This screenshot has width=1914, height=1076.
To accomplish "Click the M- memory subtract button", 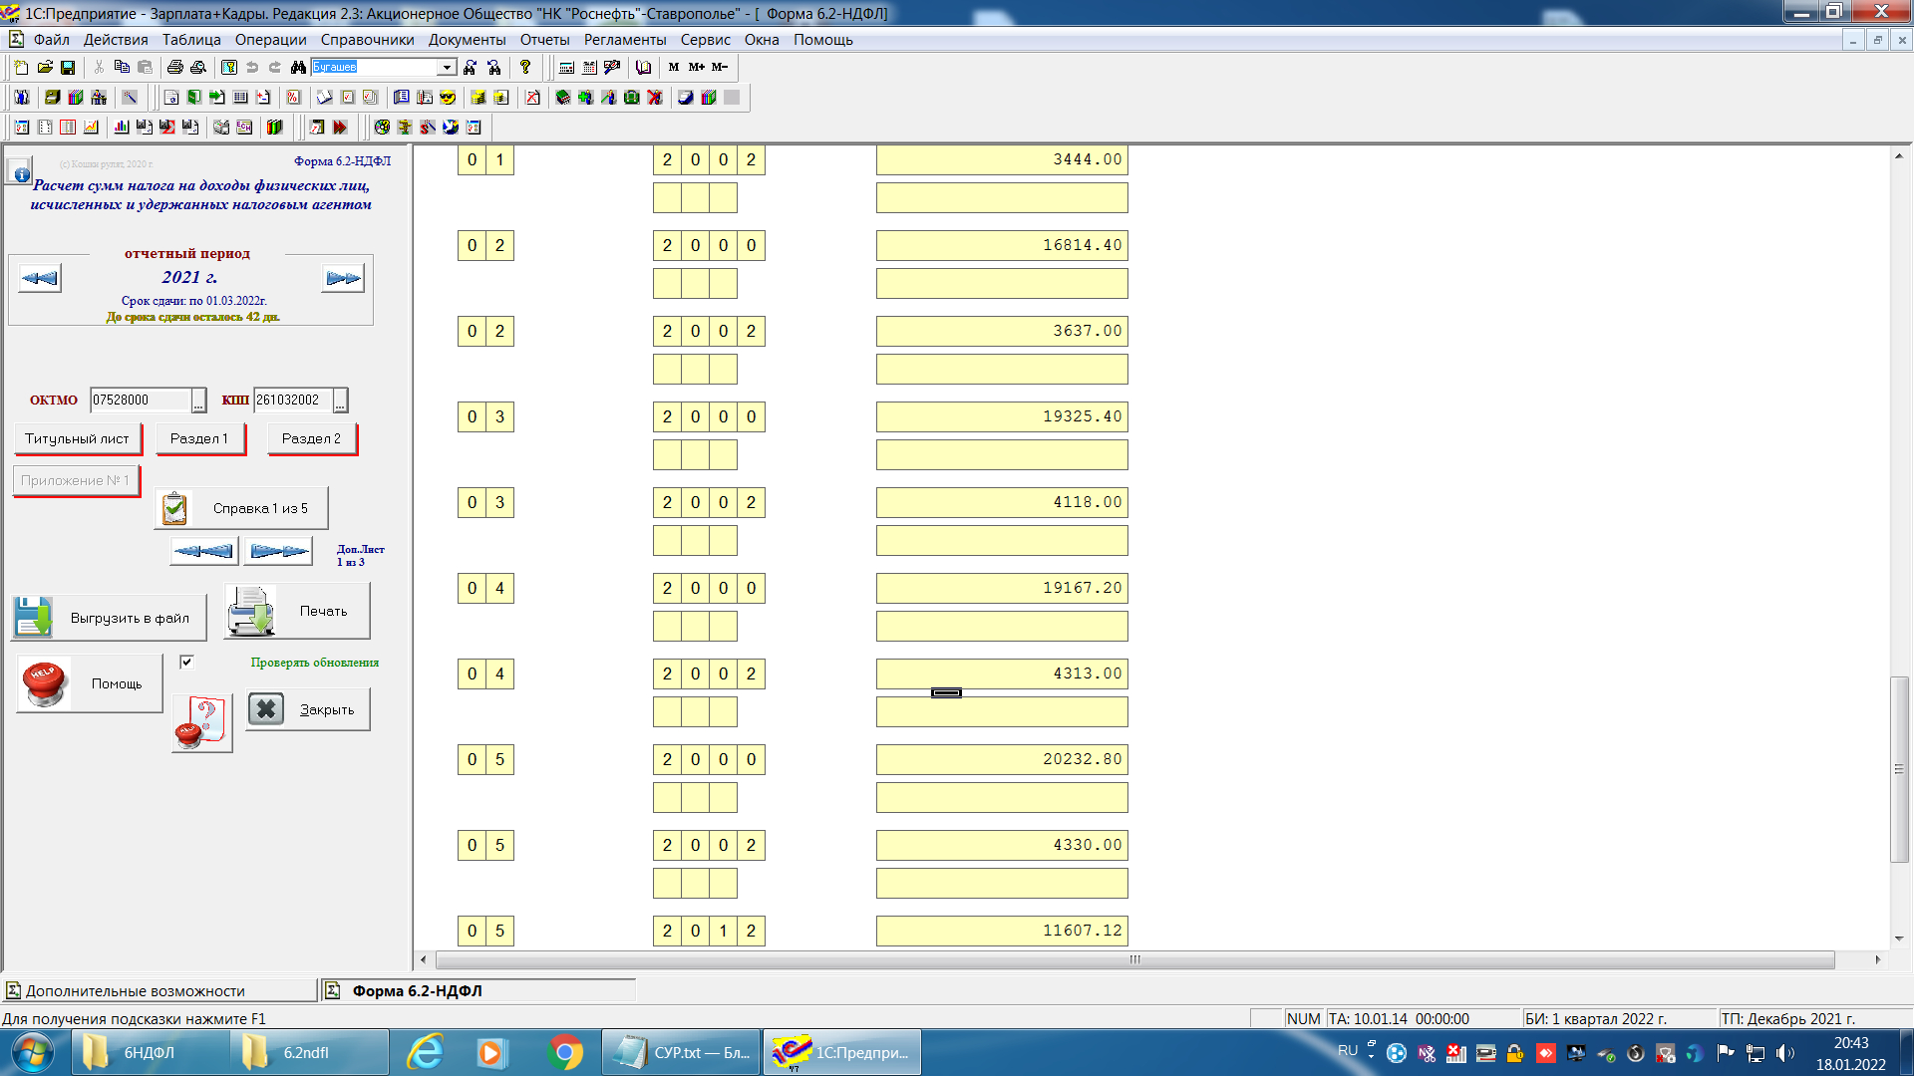I will click(720, 68).
